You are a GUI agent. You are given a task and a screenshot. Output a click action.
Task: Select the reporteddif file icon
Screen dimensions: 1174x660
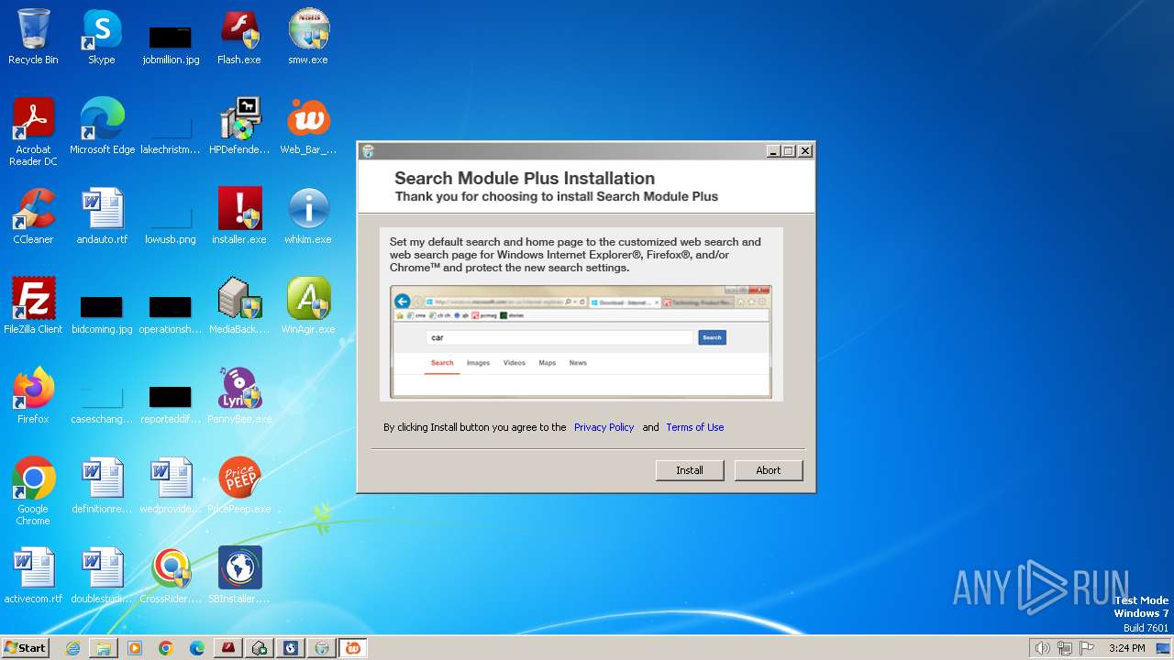[x=171, y=404]
